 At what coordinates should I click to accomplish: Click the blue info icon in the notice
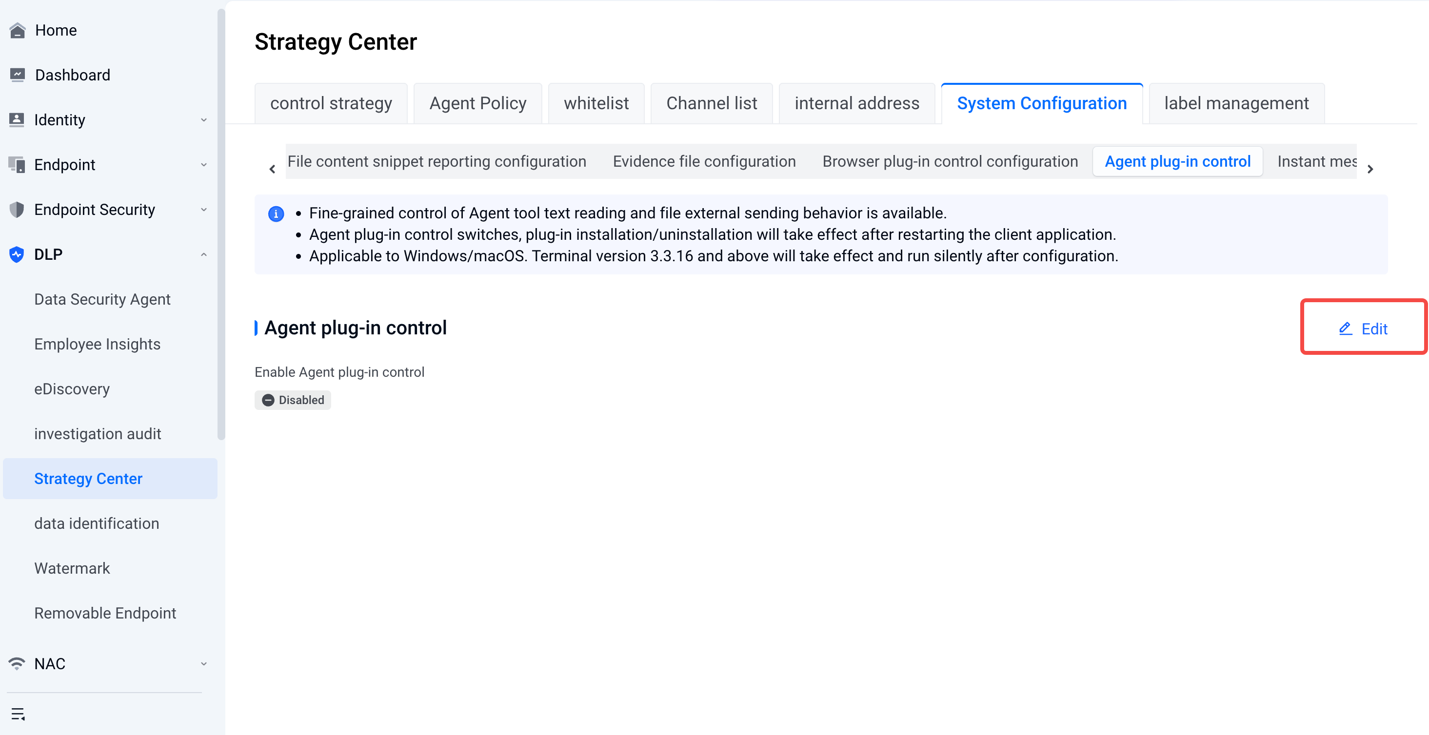point(276,213)
